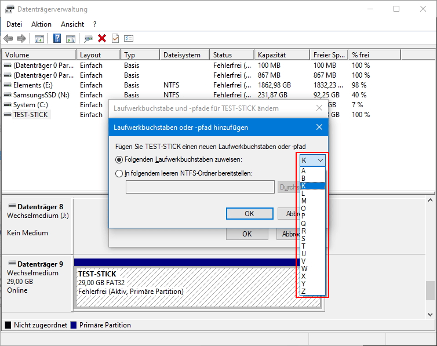Click the Back arrow toolbar icon
The height and width of the screenshot is (346, 437).
[x=8, y=38]
